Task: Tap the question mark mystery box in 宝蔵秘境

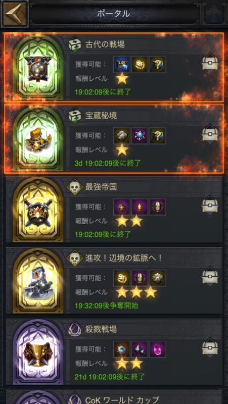Action: 158,136
